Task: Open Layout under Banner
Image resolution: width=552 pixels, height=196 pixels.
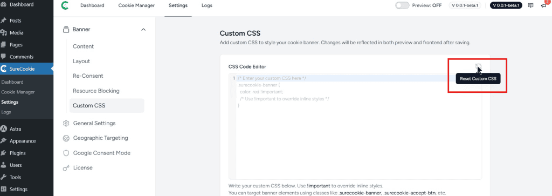Action: click(x=81, y=62)
